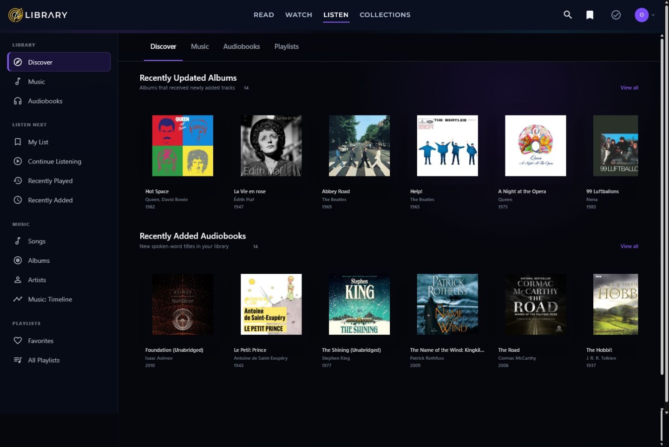The width and height of the screenshot is (669, 447).
Task: Open the Abbey Road album cover
Action: (359, 146)
